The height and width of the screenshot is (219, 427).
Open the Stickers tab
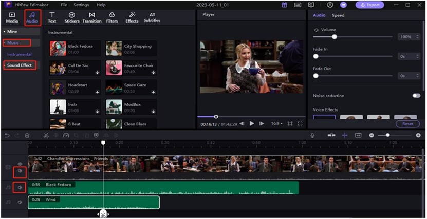71,17
